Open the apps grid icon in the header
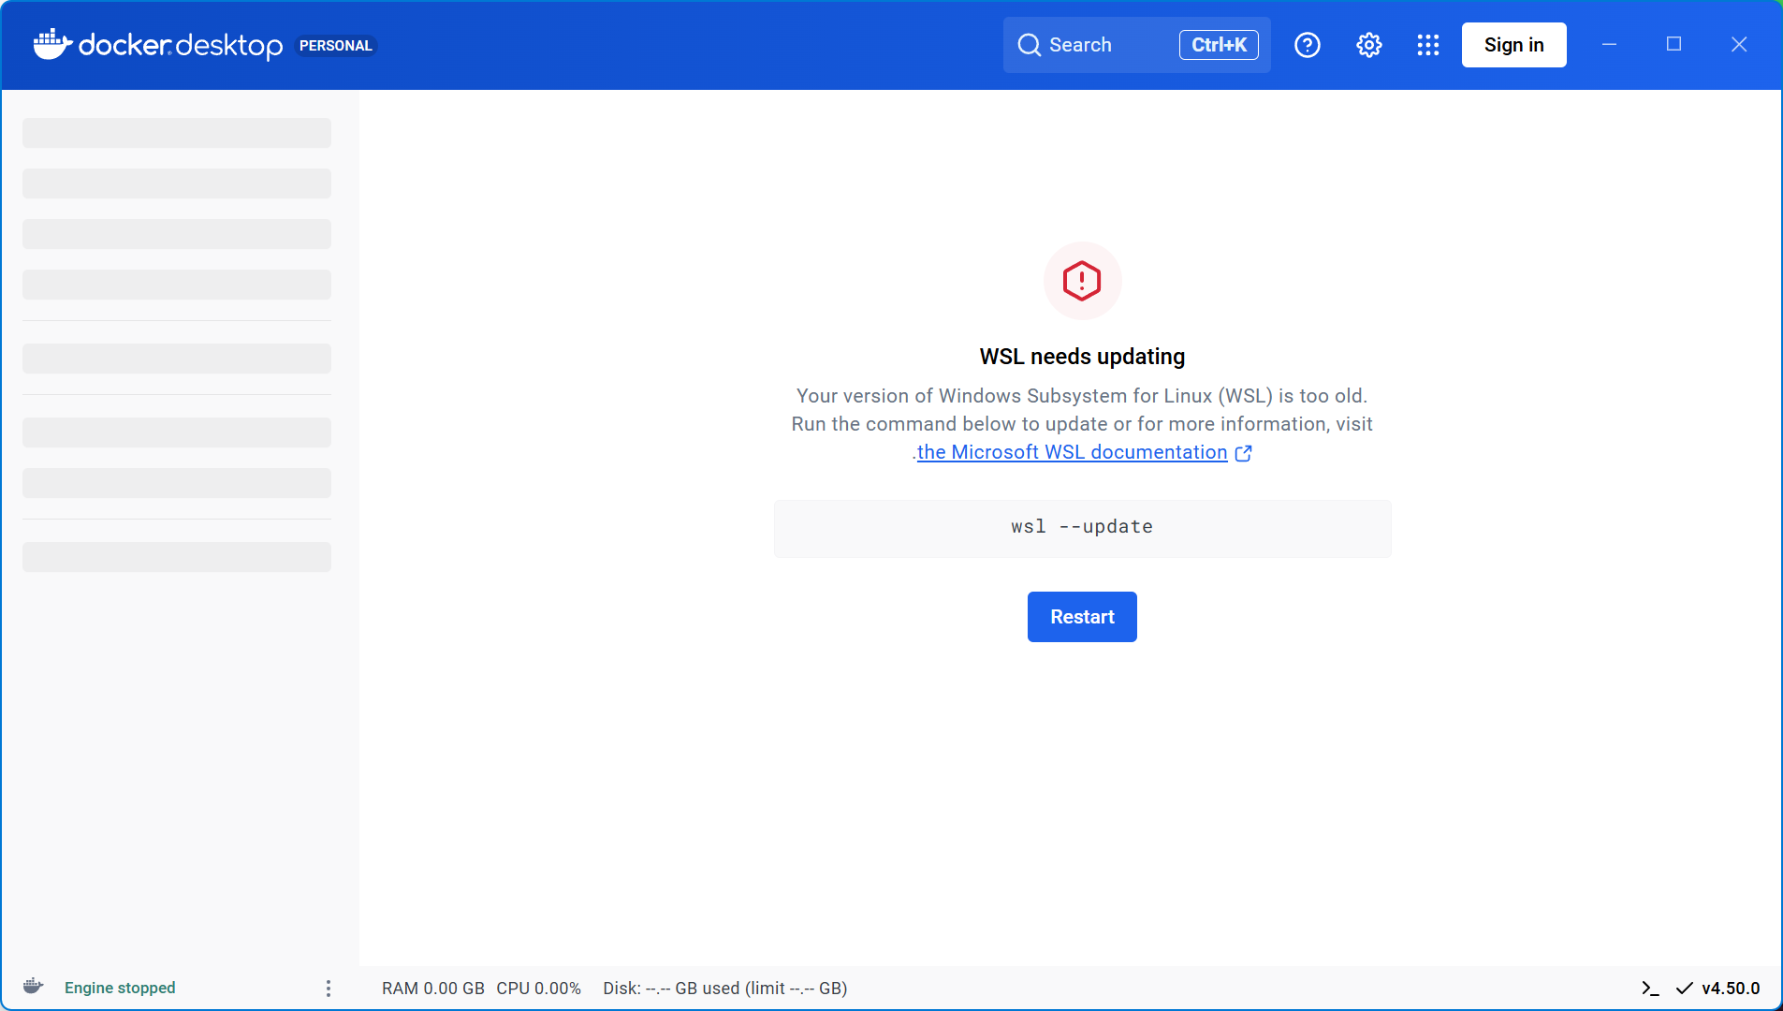The image size is (1783, 1011). point(1426,44)
